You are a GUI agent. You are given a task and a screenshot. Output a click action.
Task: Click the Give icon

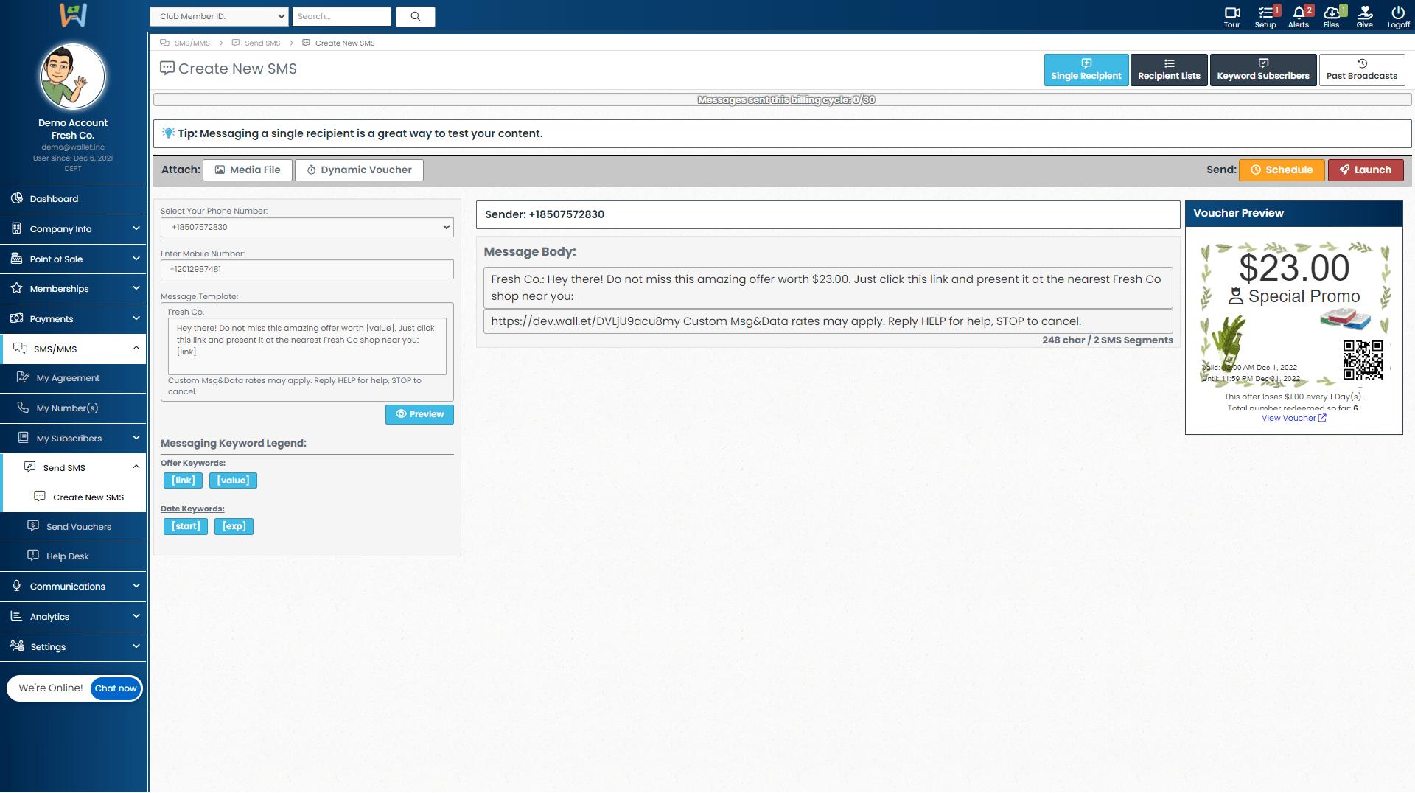pos(1364,16)
